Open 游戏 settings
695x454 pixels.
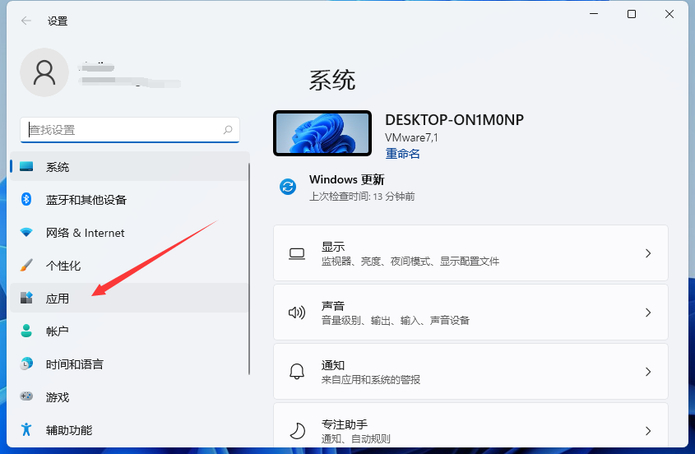coord(128,396)
